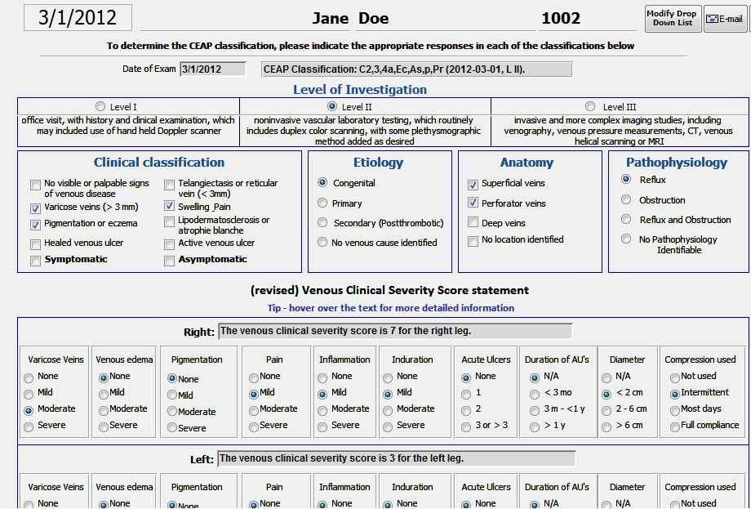Check Lipodermatosclerosis or atrophie blanche box

tap(169, 221)
